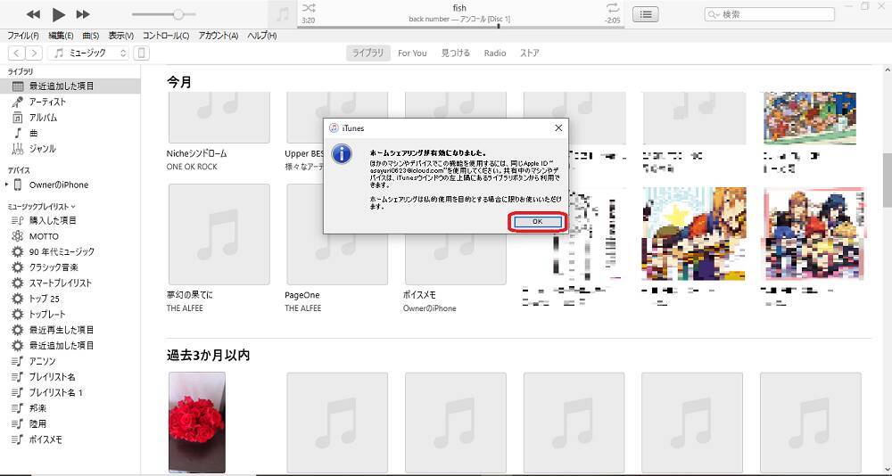Switch to the ストア tab
The width and height of the screenshot is (892, 476).
(530, 53)
